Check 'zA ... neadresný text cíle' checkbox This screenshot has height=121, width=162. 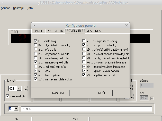35,58
